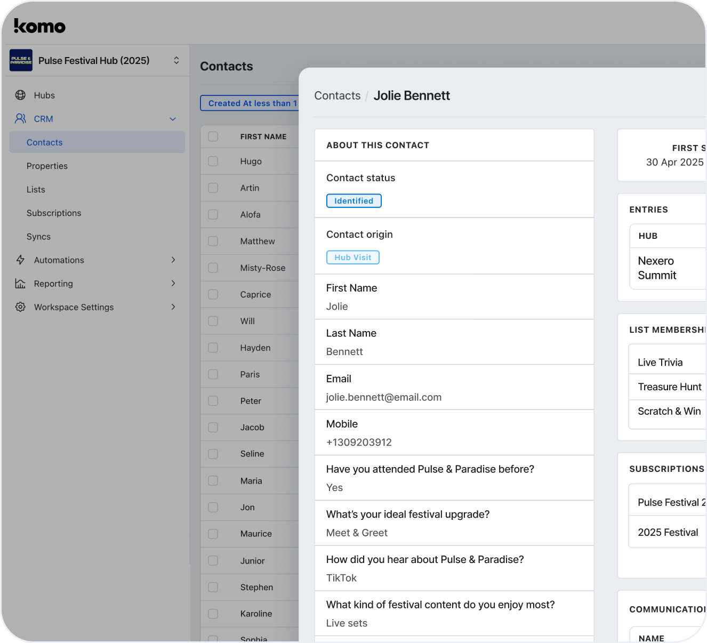Open Lists in the CRM menu

(x=36, y=189)
